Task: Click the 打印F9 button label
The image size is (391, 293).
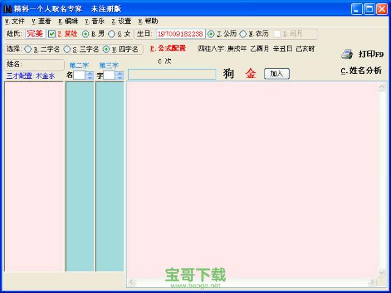Action: click(x=371, y=54)
